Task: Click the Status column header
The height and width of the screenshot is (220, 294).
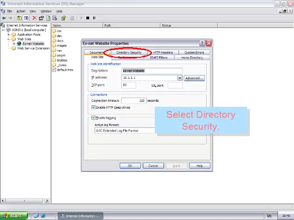Action: click(189, 25)
